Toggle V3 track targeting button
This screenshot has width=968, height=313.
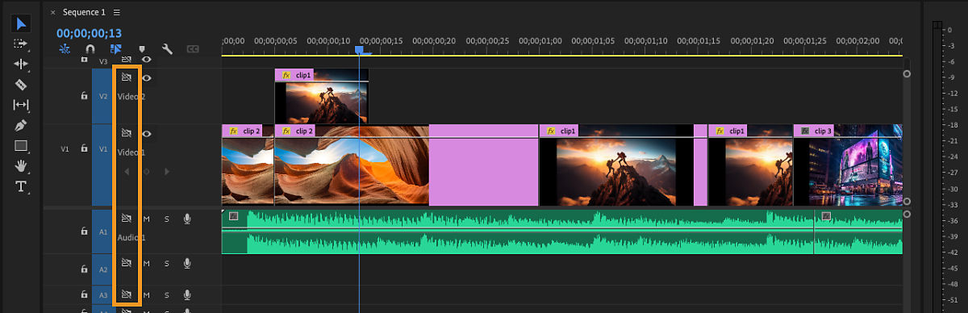pos(102,62)
